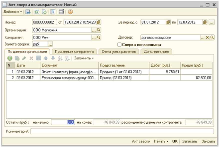Click magnifier icon for ООО Магнолия

click(99, 30)
